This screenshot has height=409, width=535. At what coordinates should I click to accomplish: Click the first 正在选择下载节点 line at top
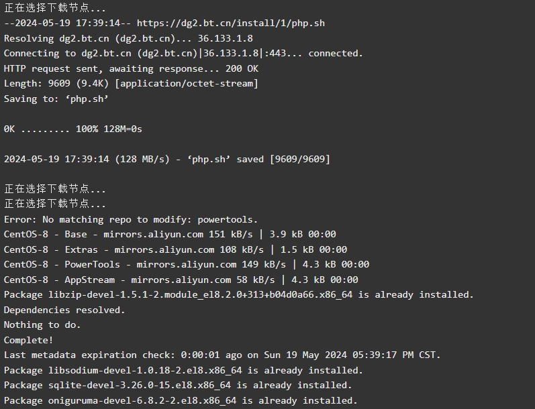(55, 7)
